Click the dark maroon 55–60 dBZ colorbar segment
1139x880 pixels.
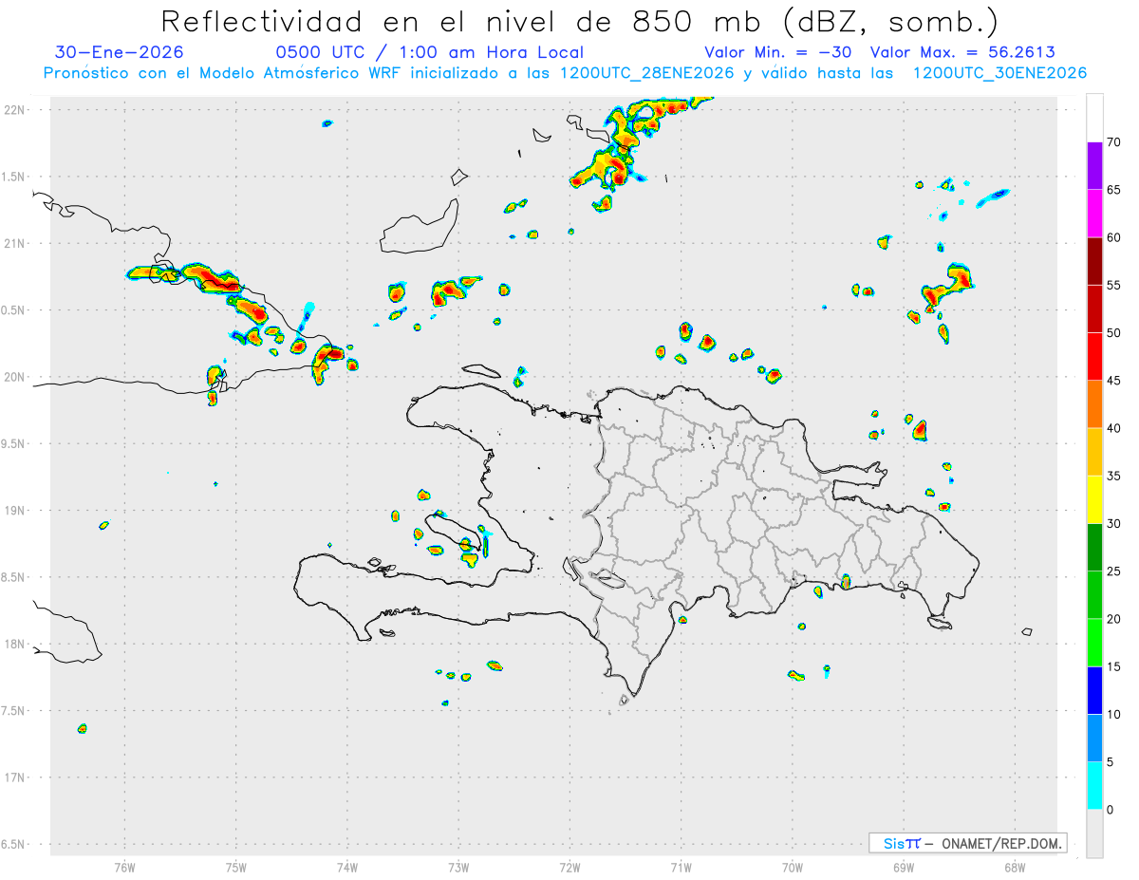(x=1094, y=261)
